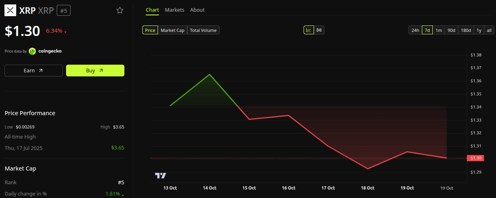Click the Market Cap heading

20,169
